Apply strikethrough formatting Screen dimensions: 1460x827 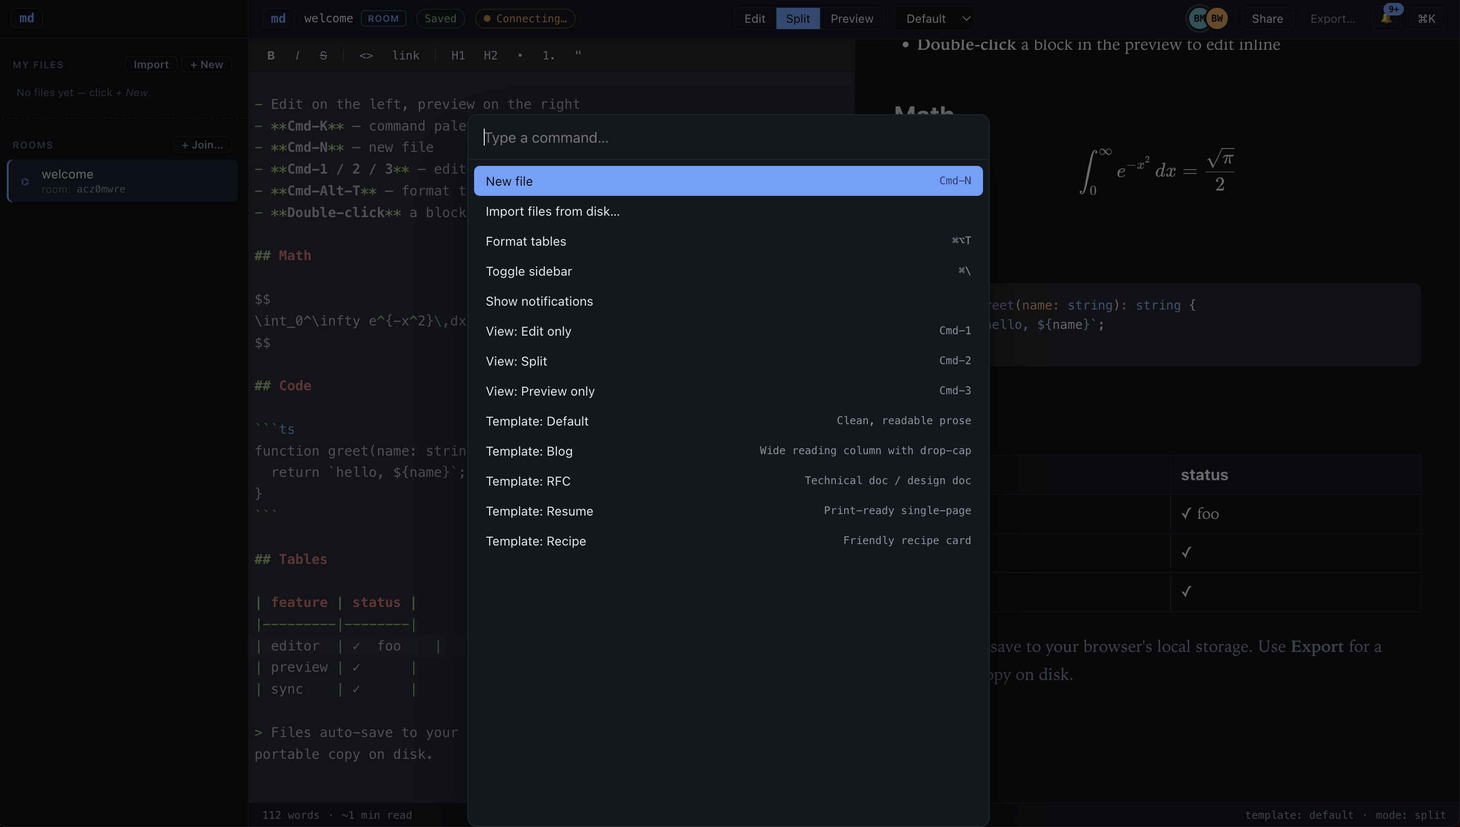point(323,55)
